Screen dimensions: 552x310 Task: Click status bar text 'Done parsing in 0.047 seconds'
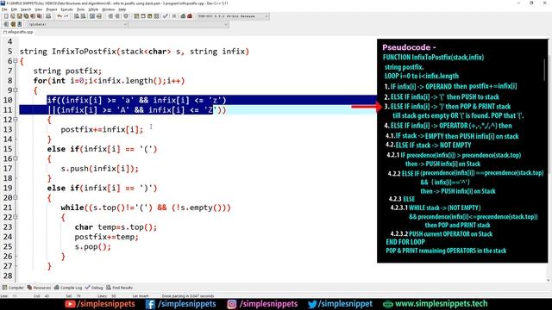coord(188,296)
